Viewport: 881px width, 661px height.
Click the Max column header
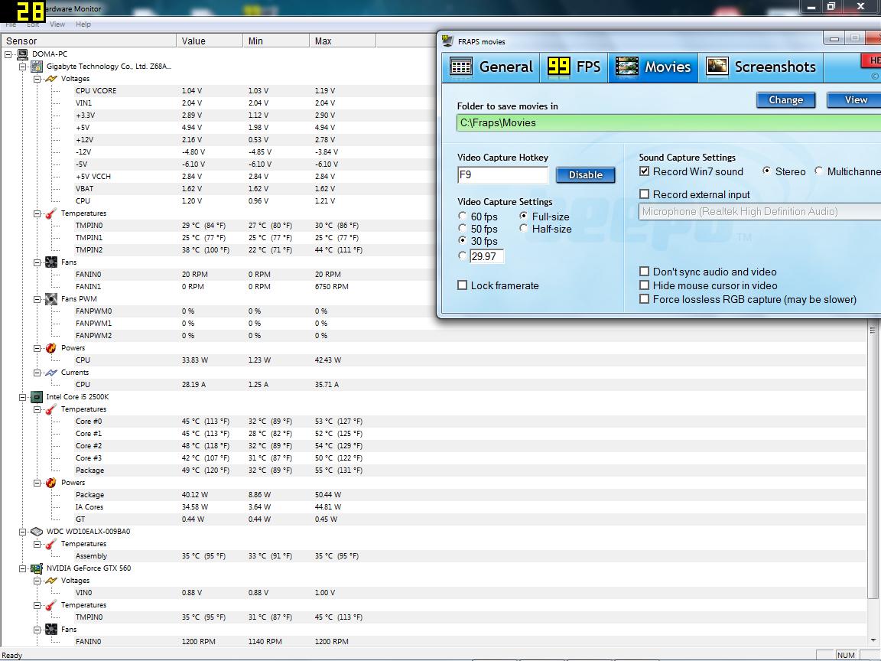[342, 41]
